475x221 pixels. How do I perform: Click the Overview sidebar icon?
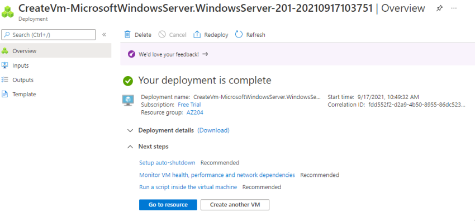click(x=5, y=51)
